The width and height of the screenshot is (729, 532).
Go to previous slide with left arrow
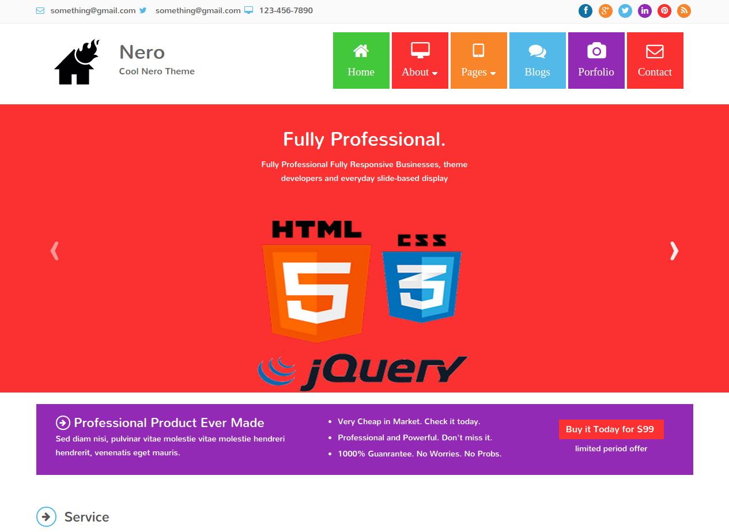tap(55, 251)
